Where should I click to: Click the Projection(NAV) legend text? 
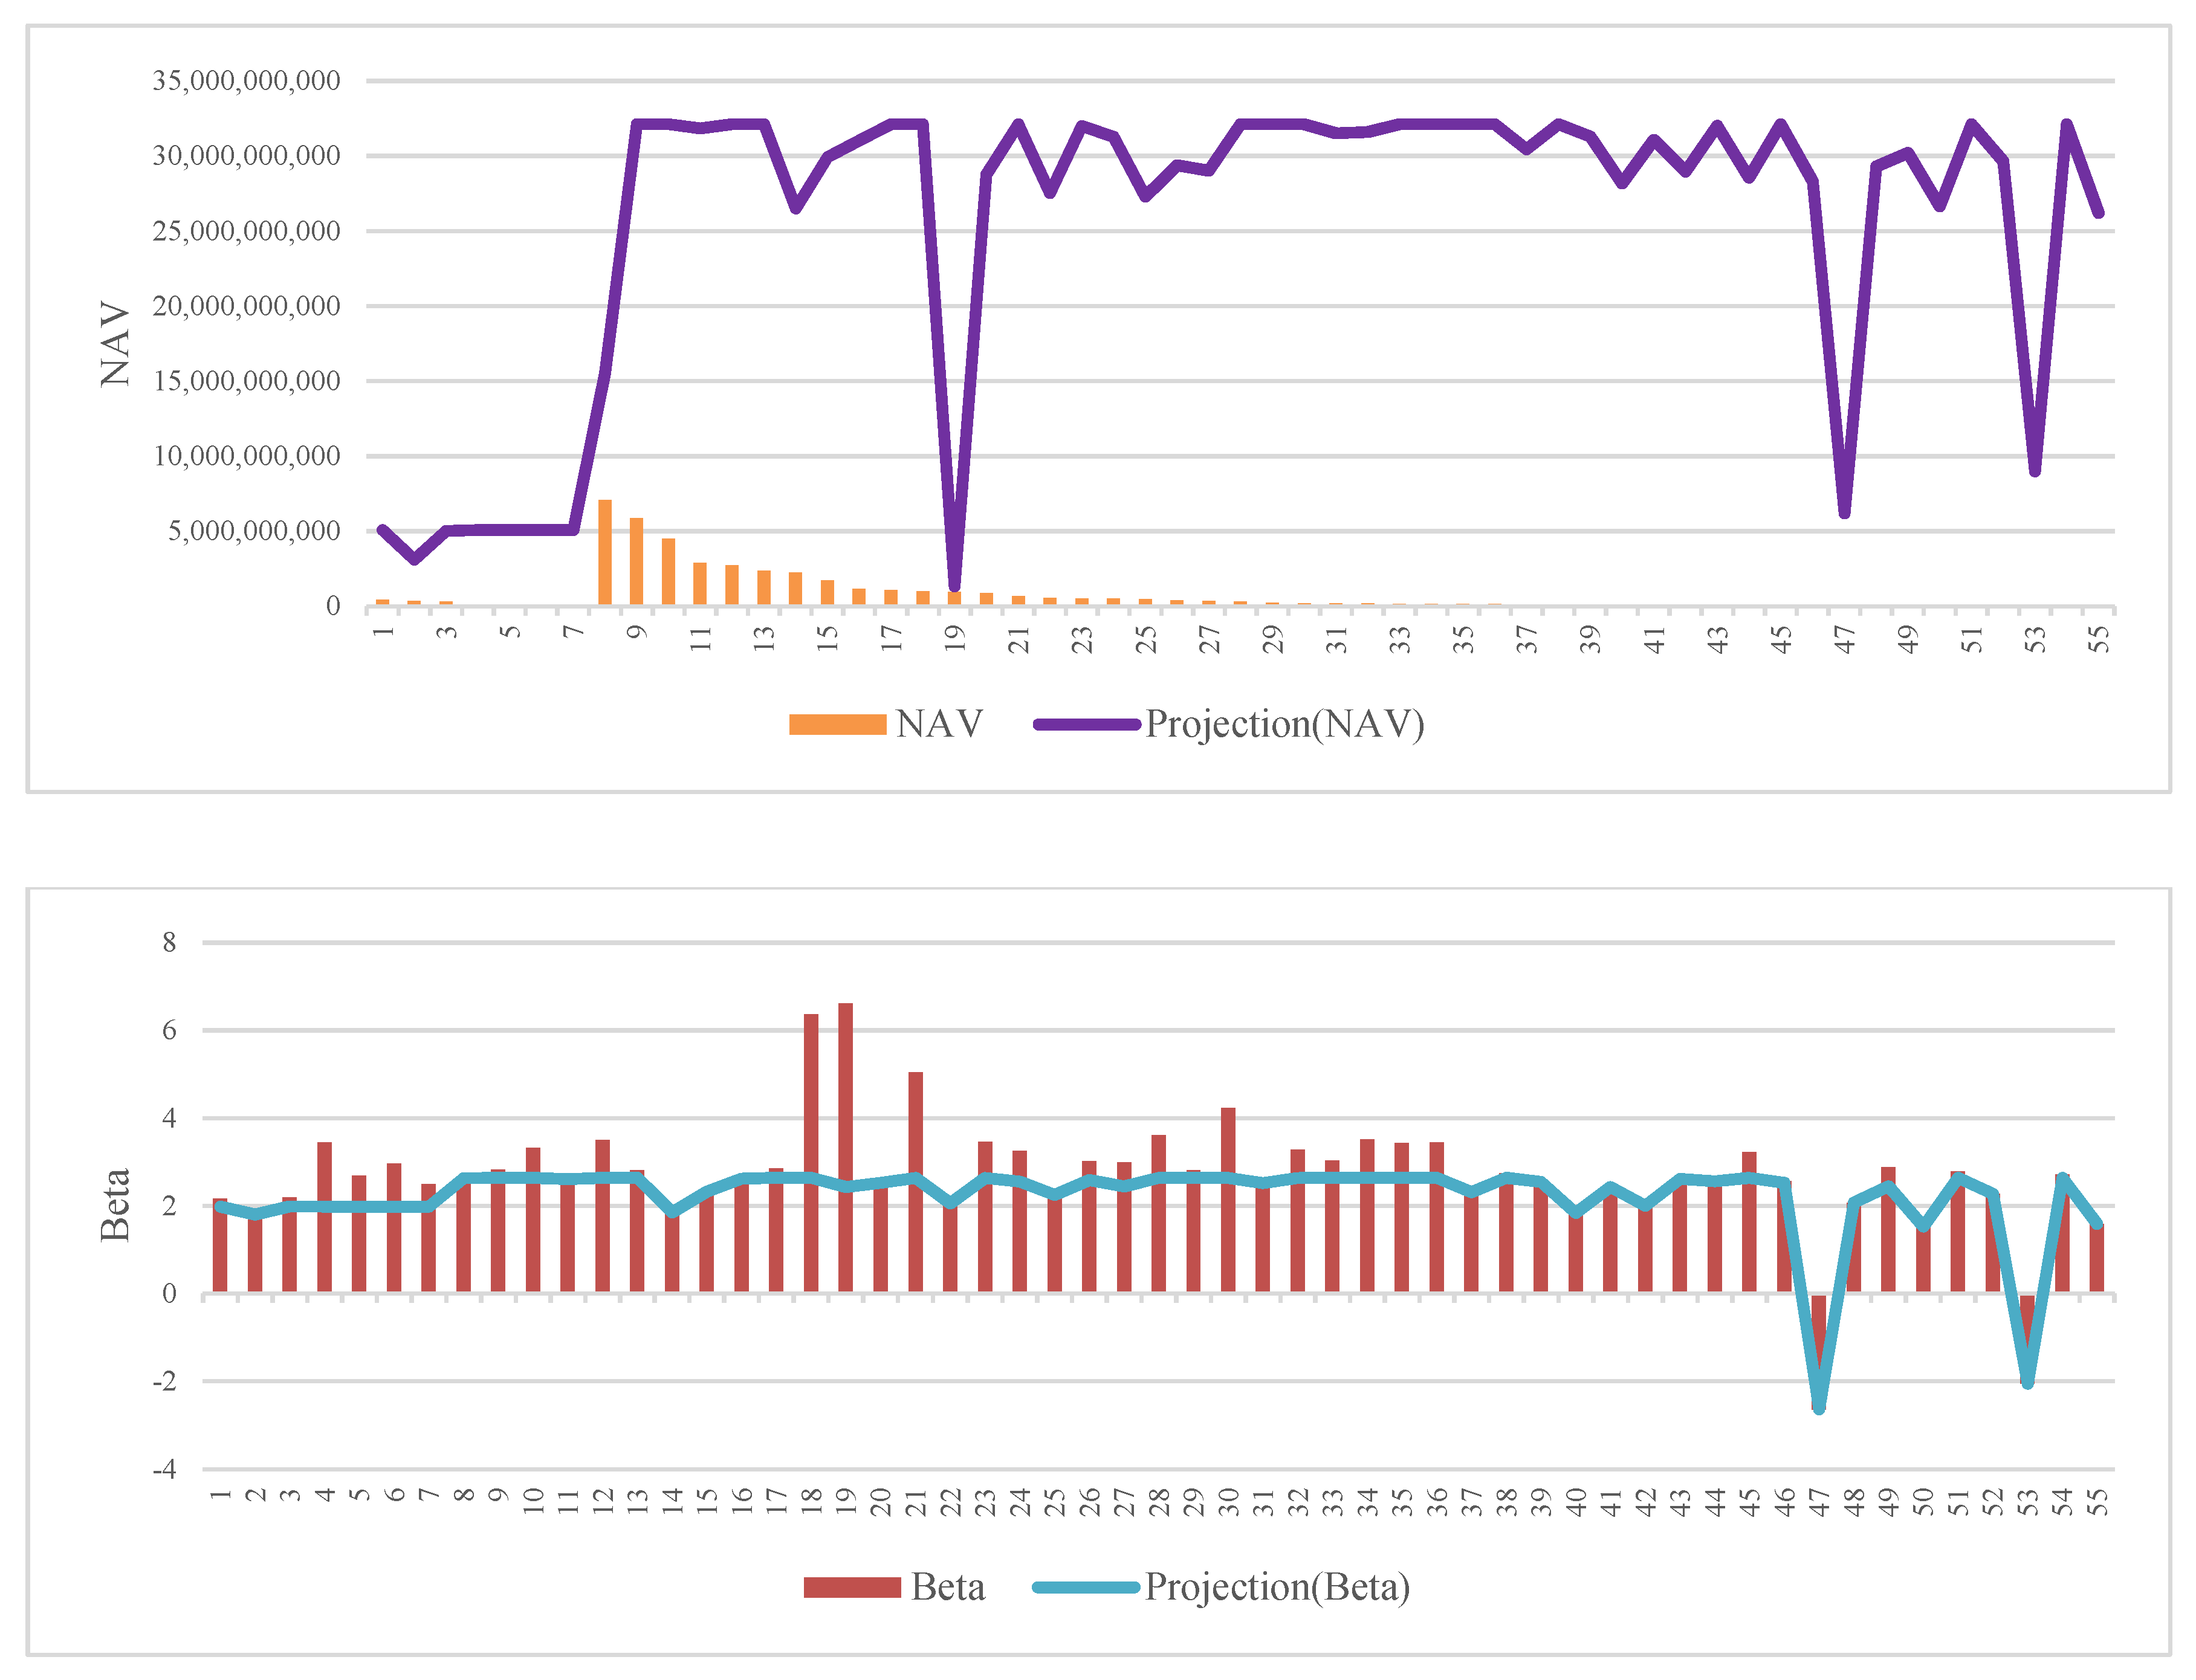[1285, 725]
